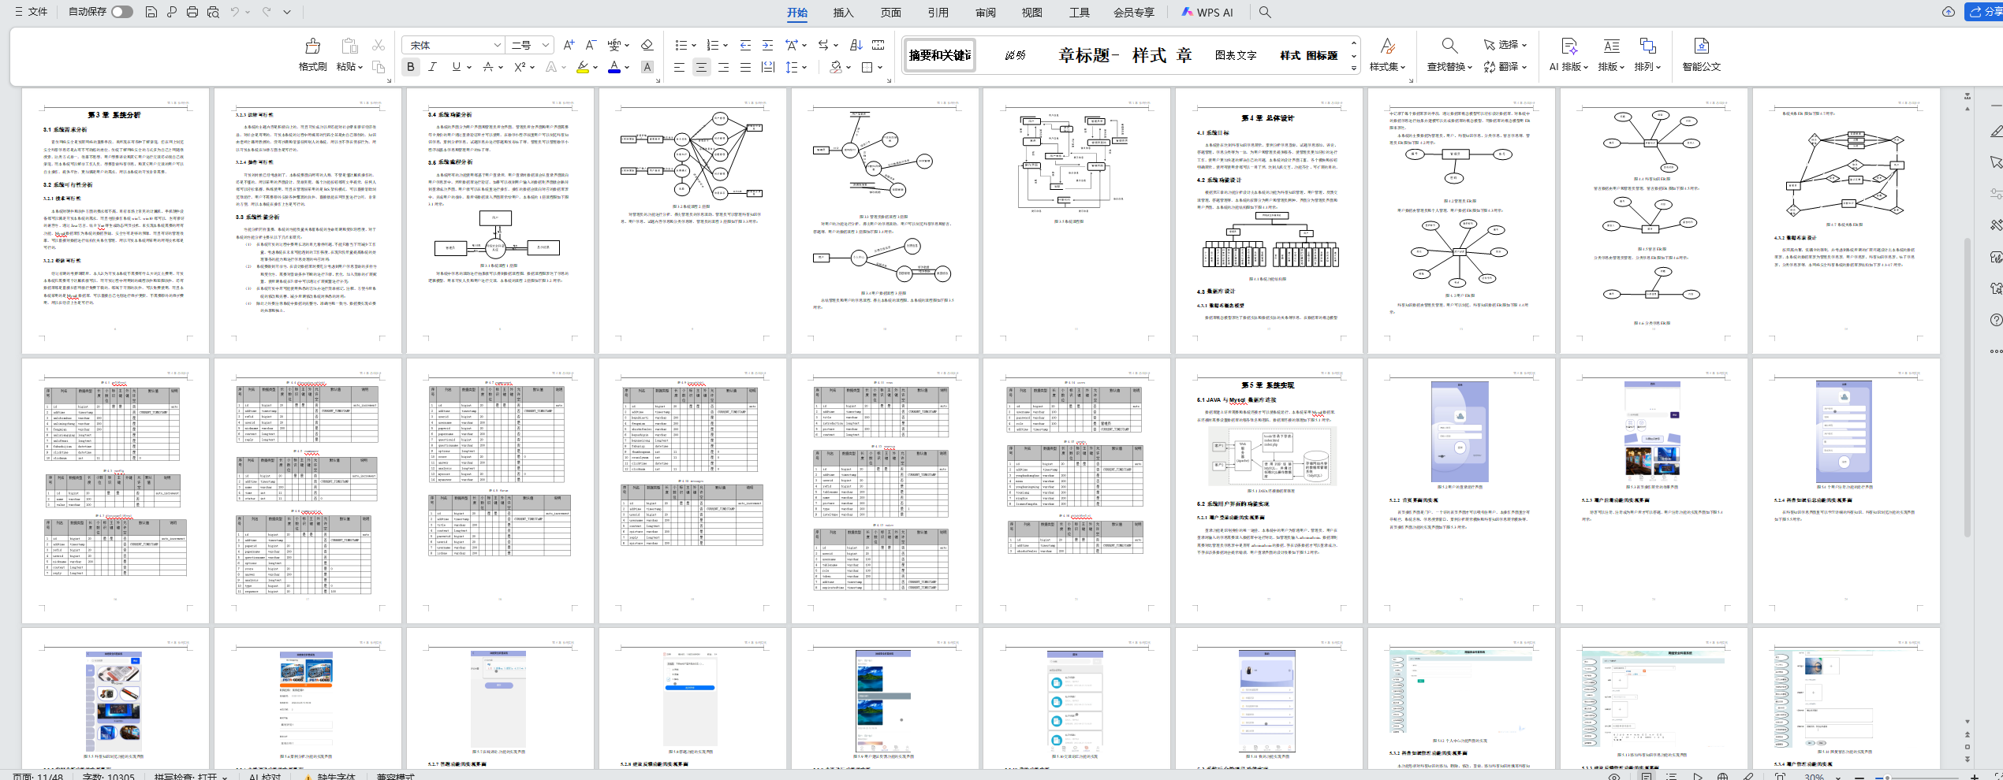Viewport: 2003px width, 780px height.
Task: Switch to the 引用 ribbon tab
Action: [938, 13]
